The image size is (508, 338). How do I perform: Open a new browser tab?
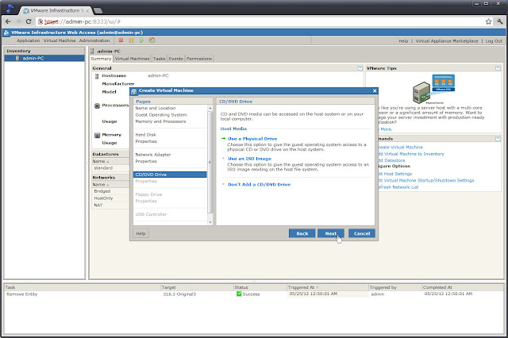pos(98,10)
